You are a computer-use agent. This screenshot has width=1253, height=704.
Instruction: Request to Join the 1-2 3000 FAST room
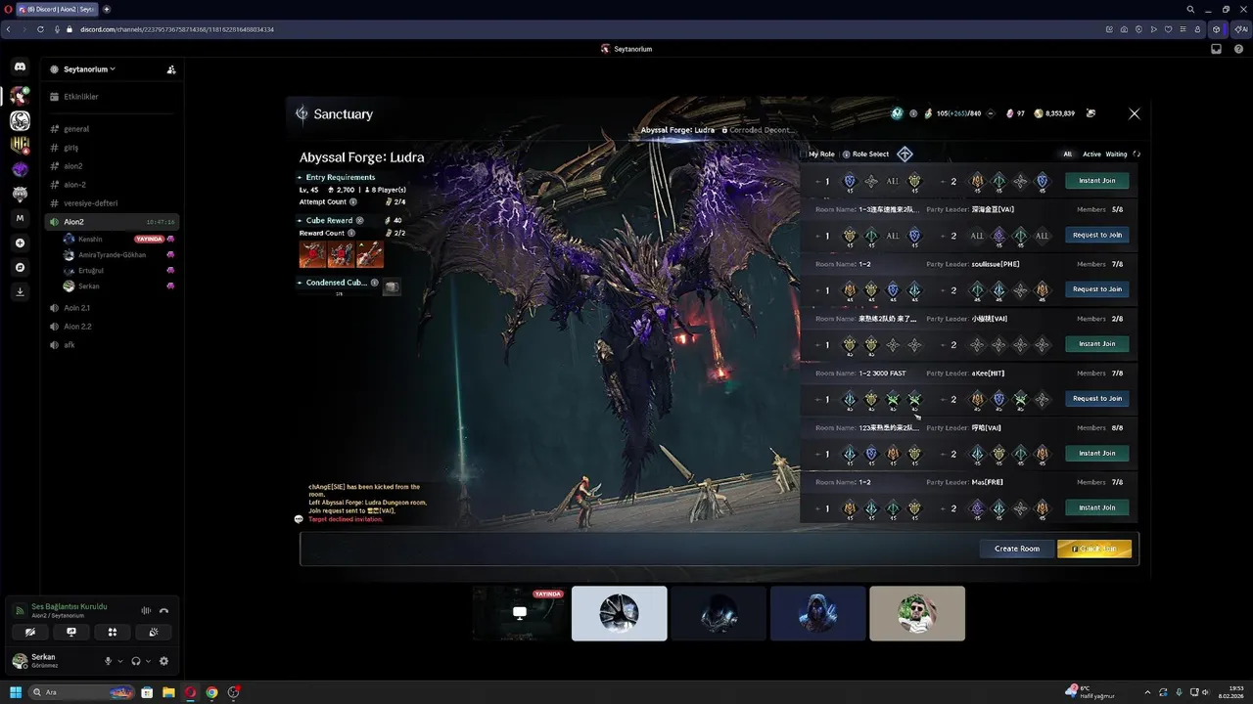point(1096,399)
